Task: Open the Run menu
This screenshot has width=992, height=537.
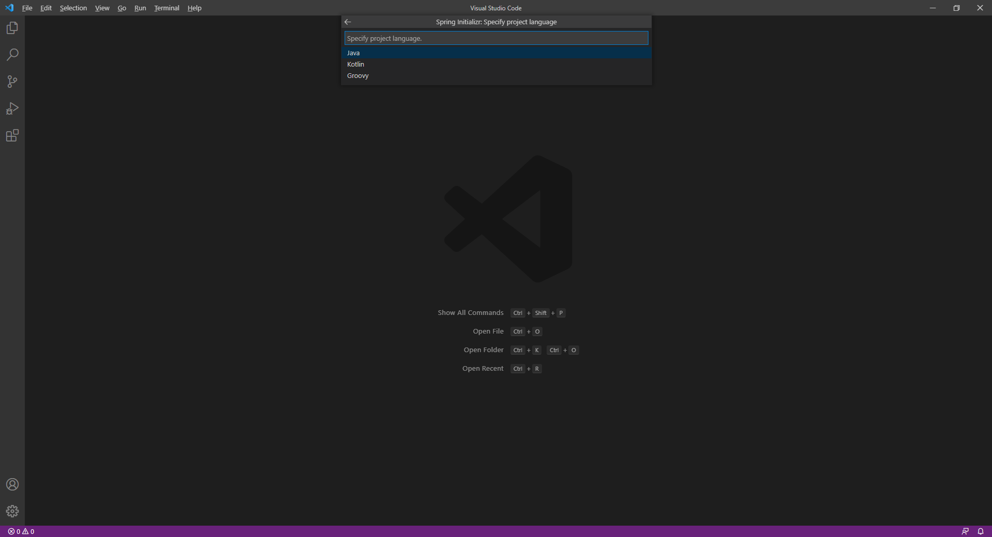Action: 140,8
